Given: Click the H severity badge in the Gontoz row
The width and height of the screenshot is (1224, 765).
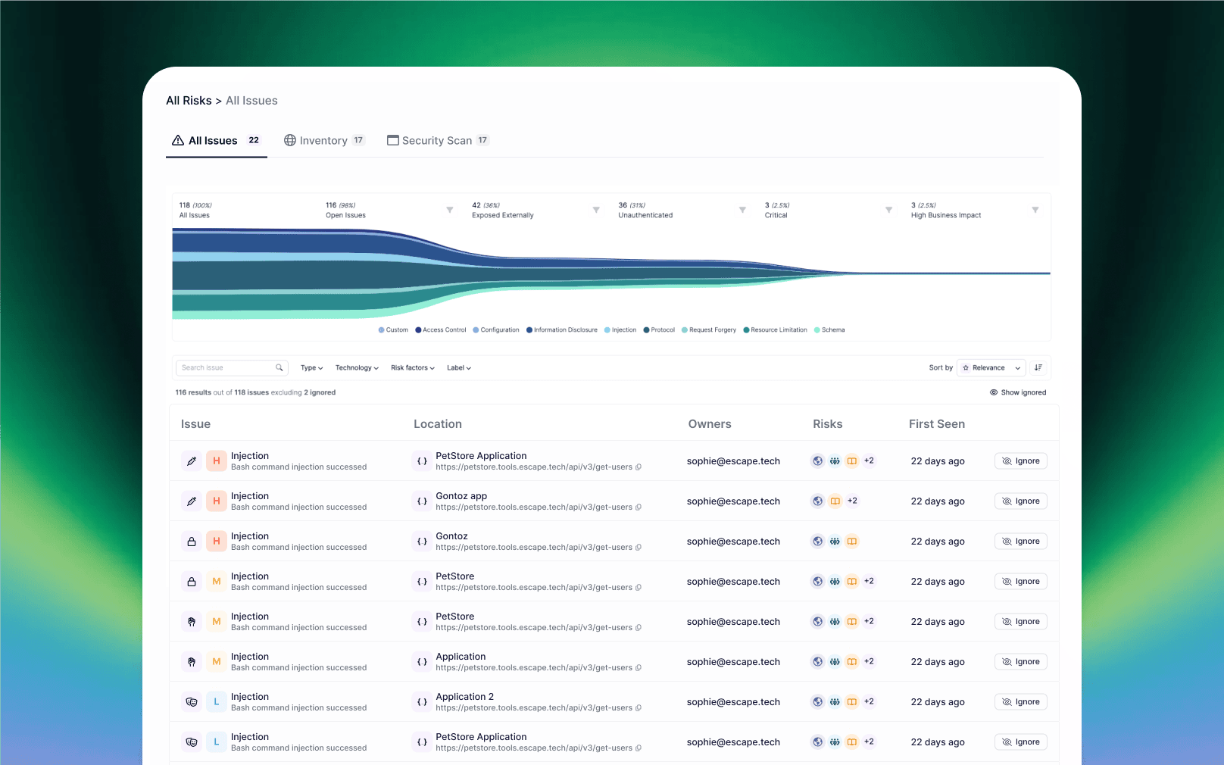Looking at the screenshot, I should pyautogui.click(x=217, y=542).
